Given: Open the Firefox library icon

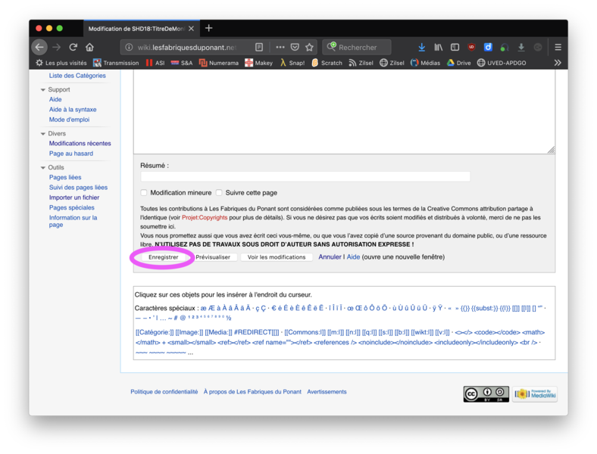Looking at the screenshot, I should (438, 47).
